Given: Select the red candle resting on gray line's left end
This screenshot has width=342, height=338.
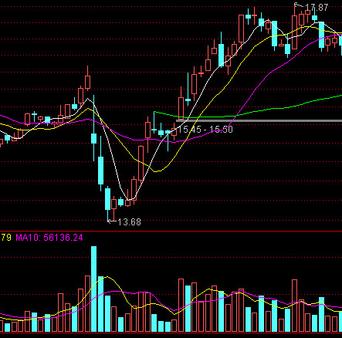Looking at the screenshot, I should point(181,108).
